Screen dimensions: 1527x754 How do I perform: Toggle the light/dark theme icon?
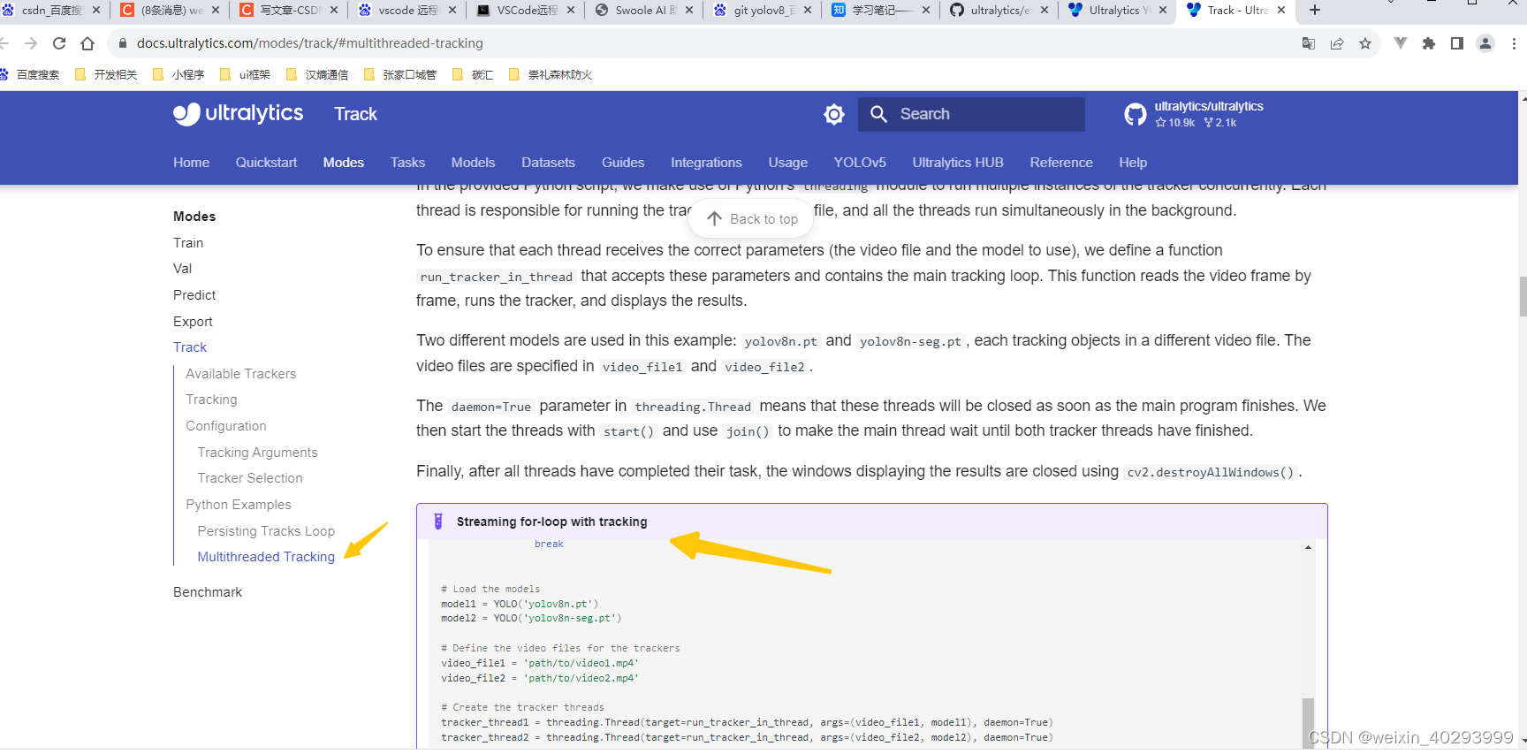(834, 114)
